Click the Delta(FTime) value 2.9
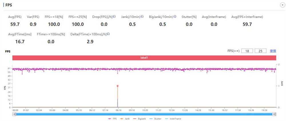Image resolution: width=286 pixels, height=121 pixels. click(x=90, y=42)
